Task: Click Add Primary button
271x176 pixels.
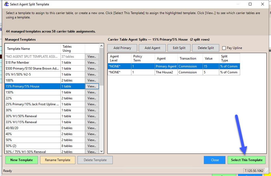Action: [122, 48]
